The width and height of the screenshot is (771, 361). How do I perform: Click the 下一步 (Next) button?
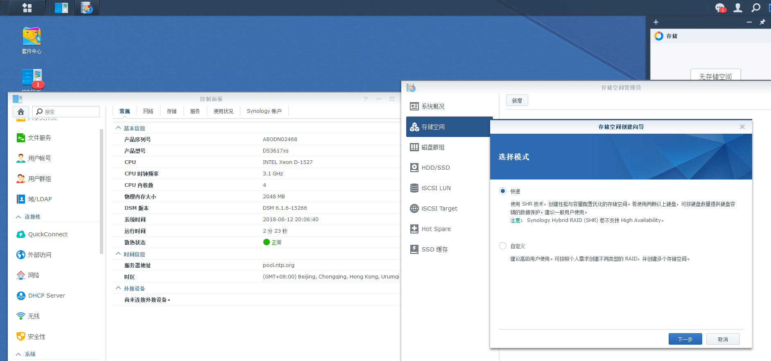pyautogui.click(x=685, y=339)
